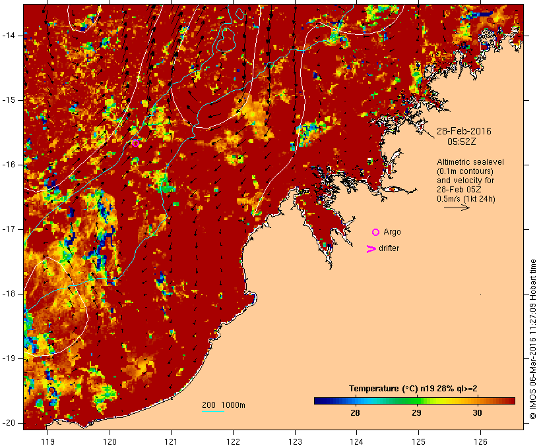Click the magenta Argo float marker on the map
541x448 pixels.
pos(136,143)
